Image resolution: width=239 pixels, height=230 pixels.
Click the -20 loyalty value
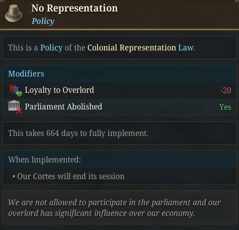click(226, 90)
